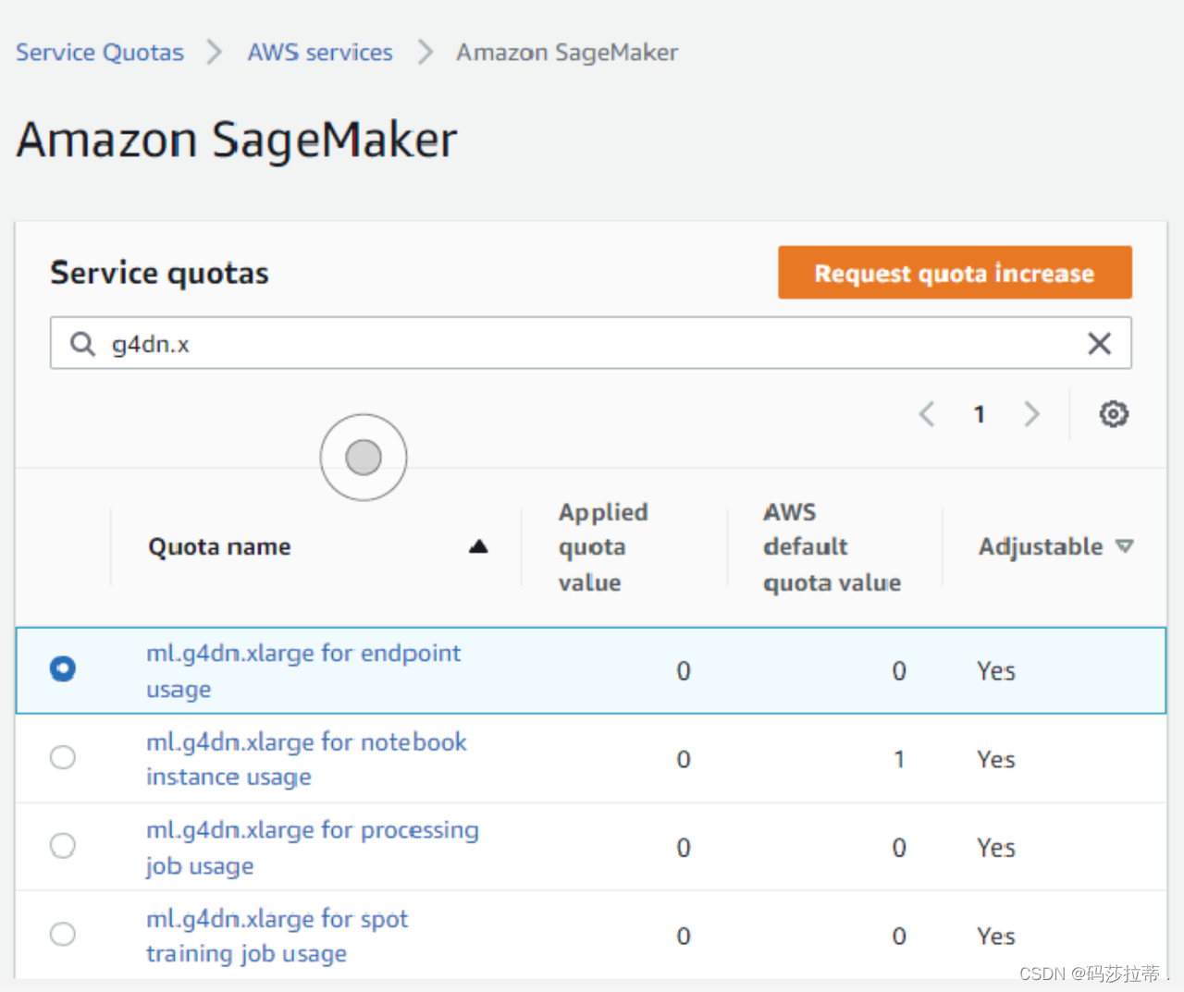Open table preferences gear icon

pyautogui.click(x=1114, y=414)
